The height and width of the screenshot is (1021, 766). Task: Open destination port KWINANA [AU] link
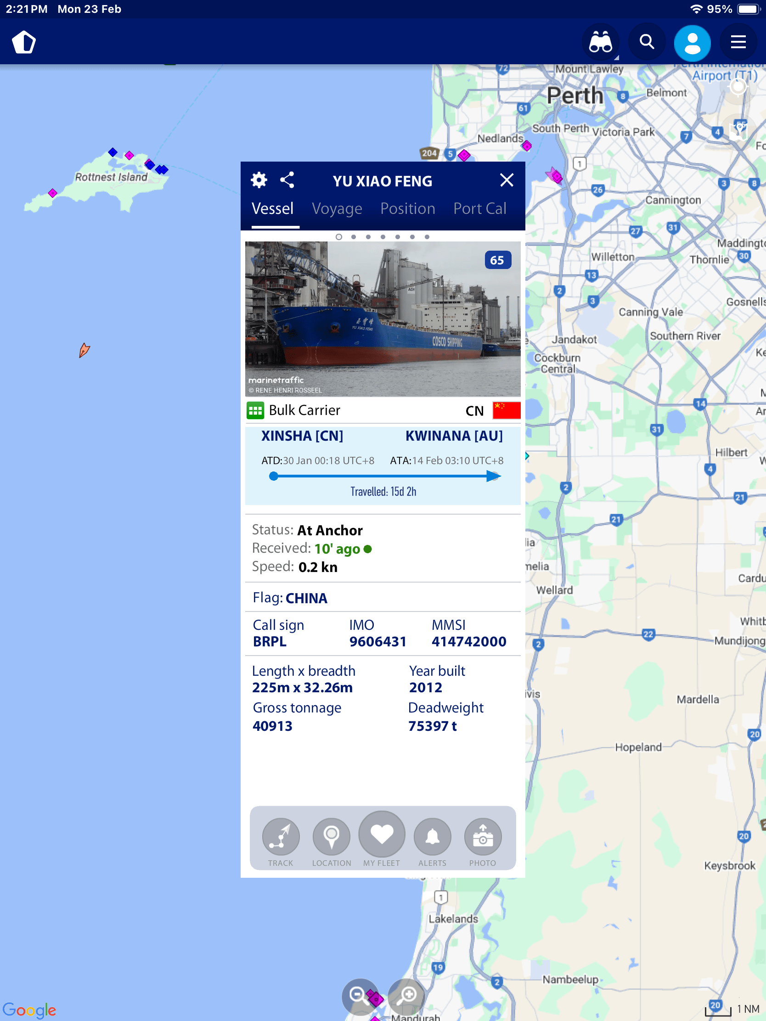454,436
